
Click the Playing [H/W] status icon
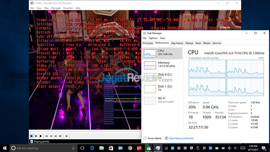(31, 141)
